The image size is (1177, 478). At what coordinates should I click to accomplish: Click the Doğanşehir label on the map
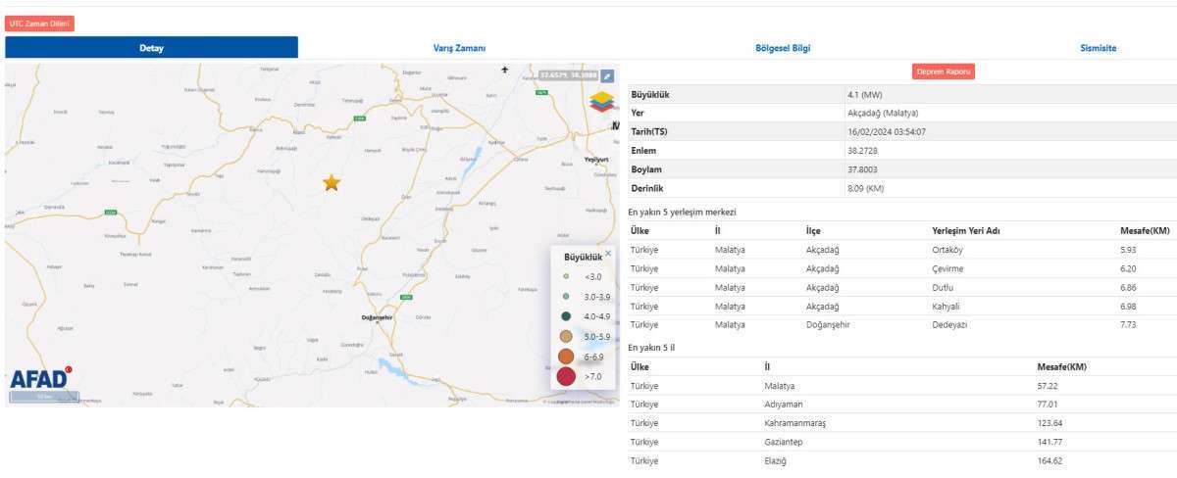click(377, 318)
